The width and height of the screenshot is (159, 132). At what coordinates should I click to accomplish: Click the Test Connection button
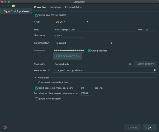tap(68, 56)
